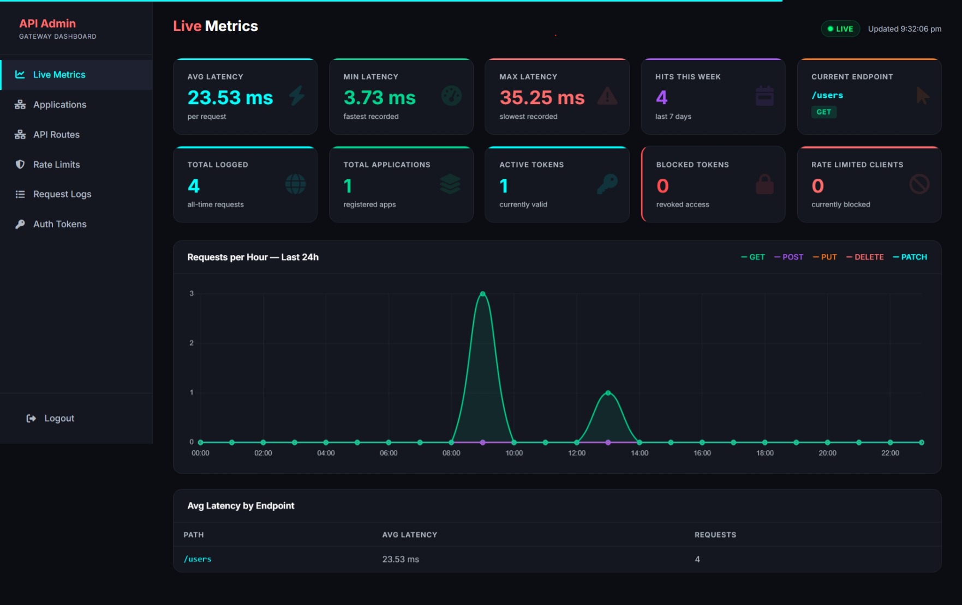Click the /users path on Current Endpoint card
Screen dimensions: 962x605
827,95
